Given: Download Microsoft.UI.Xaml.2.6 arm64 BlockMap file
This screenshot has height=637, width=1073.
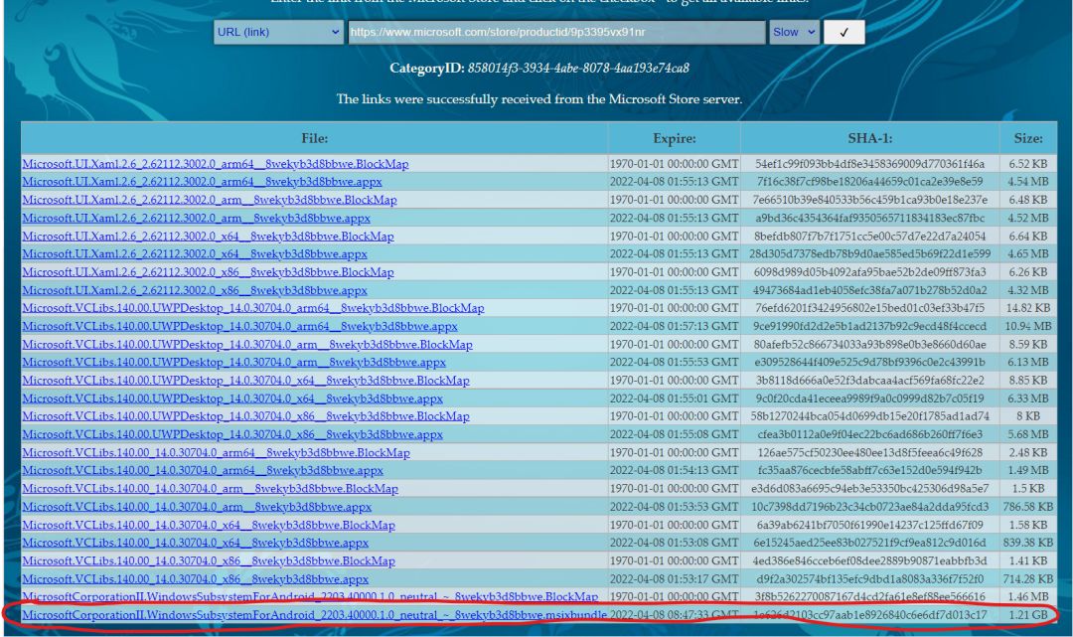Looking at the screenshot, I should click(x=215, y=164).
